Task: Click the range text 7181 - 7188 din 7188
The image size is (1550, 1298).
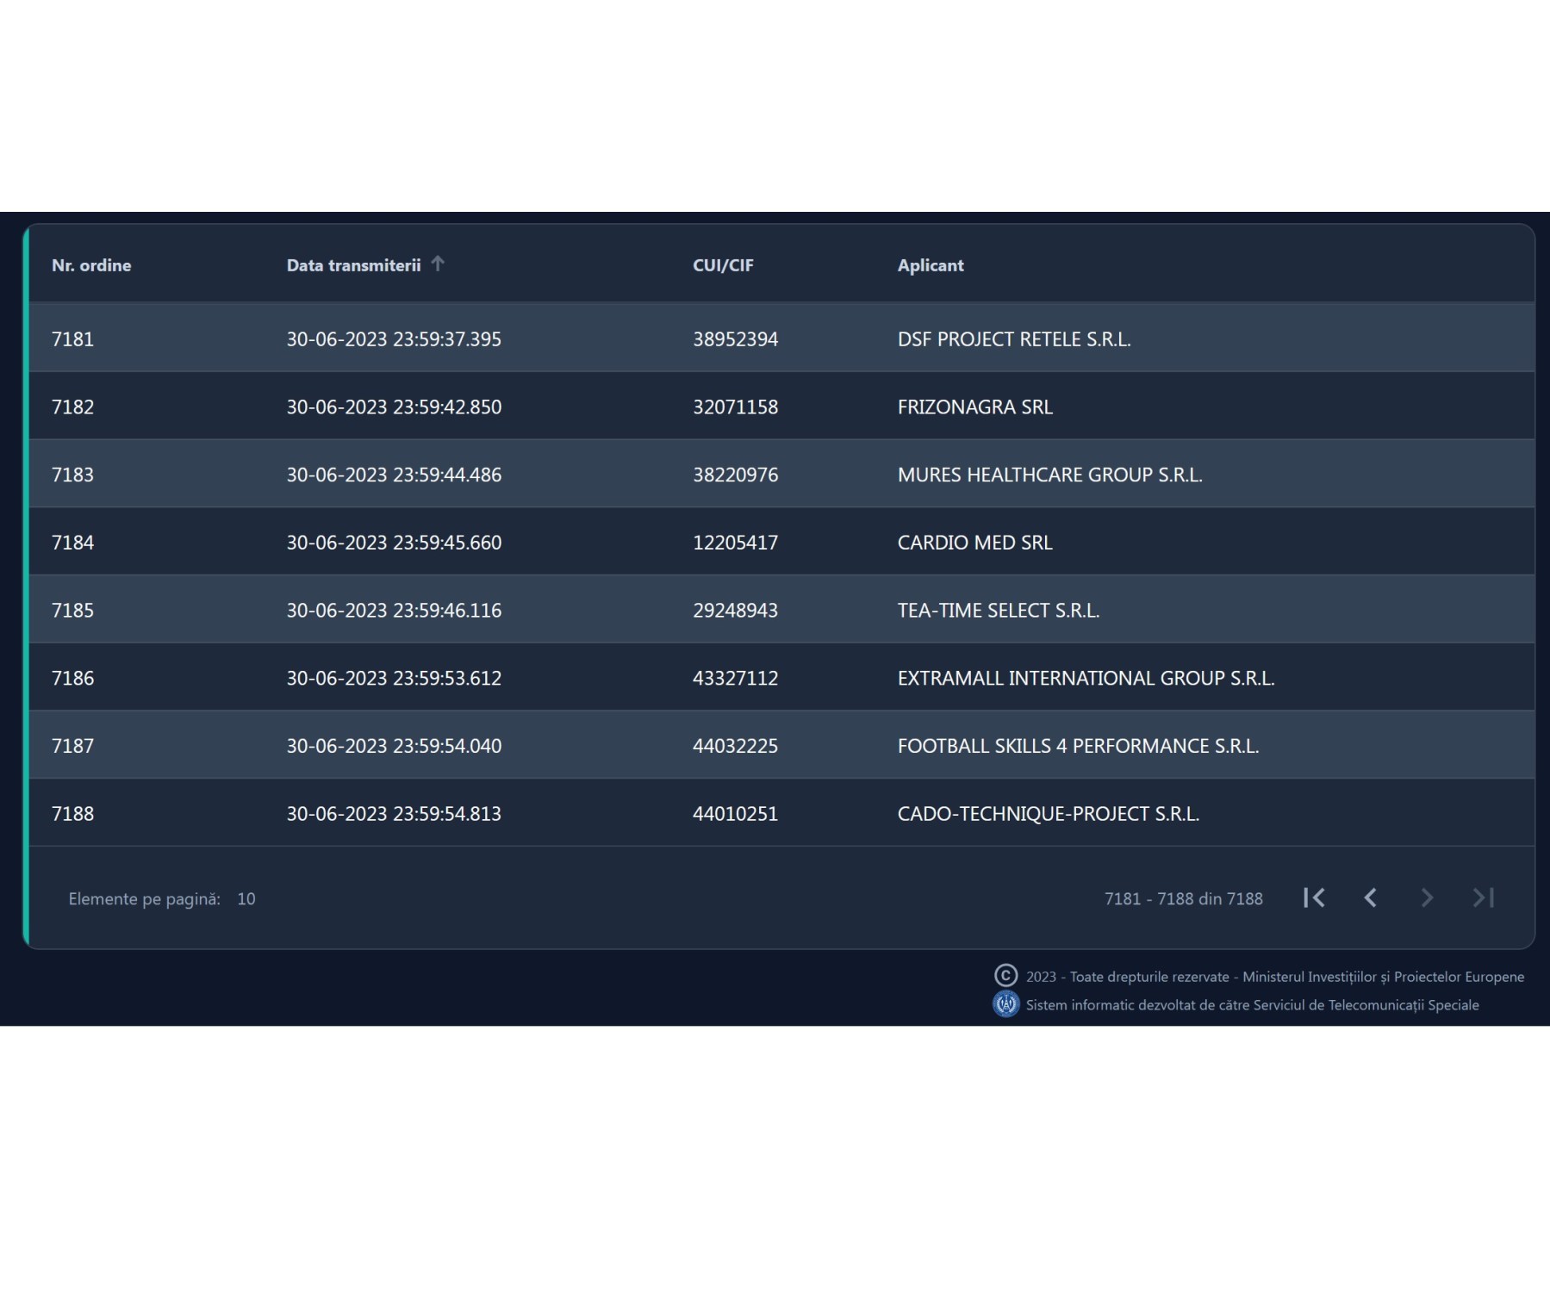Action: (1184, 899)
